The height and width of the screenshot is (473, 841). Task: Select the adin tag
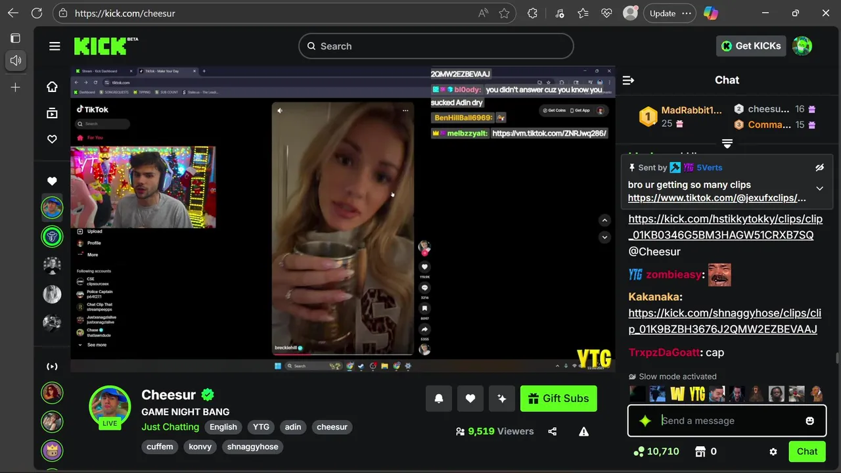pyautogui.click(x=293, y=427)
